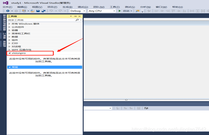
Task: Expand the WPF 互操作性 toolbox group
Action: tap(10, 50)
